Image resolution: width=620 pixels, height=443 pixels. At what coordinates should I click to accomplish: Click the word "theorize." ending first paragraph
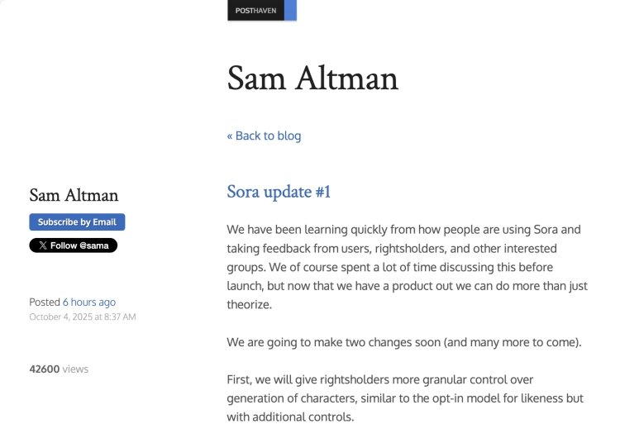coord(249,304)
